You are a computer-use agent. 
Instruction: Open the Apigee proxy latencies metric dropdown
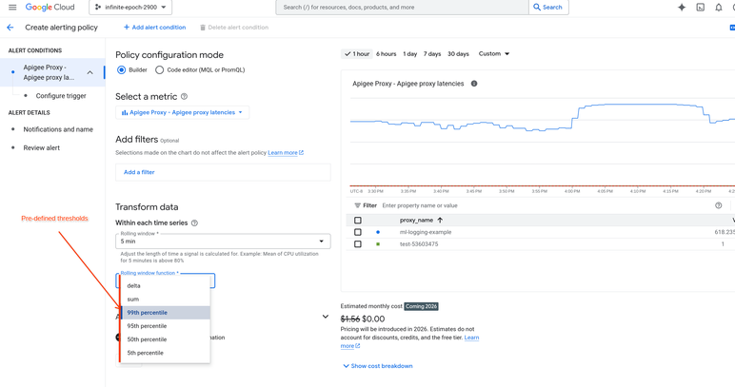183,112
